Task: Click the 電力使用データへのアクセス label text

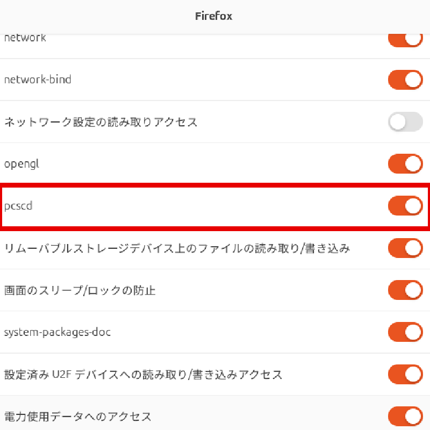Action: coord(77,417)
